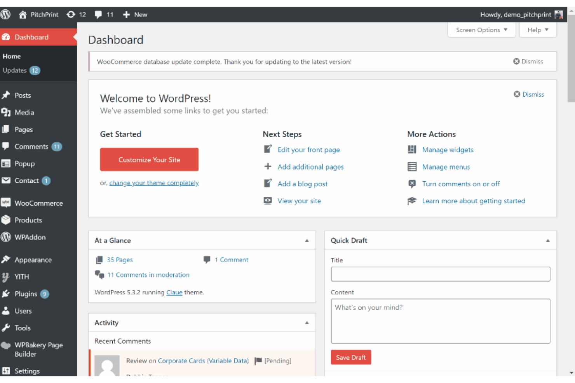
Task: Open the 35 Pages link
Action: point(120,260)
